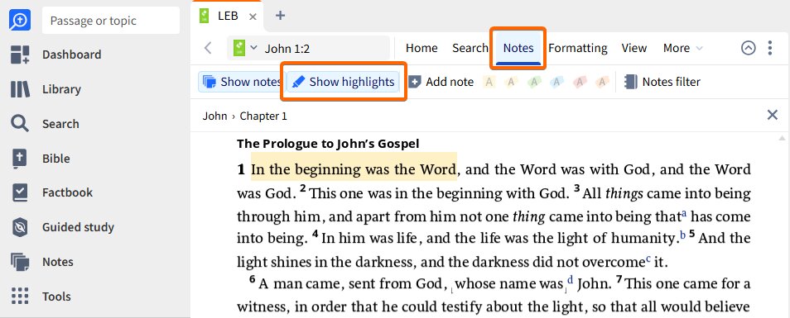790x318 pixels.
Task: Expand the More menu
Action: click(682, 48)
